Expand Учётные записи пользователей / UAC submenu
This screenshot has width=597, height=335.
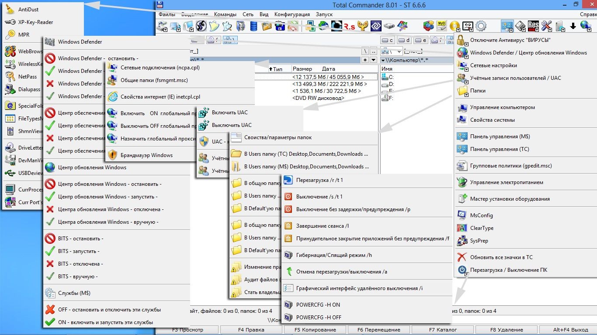point(524,78)
